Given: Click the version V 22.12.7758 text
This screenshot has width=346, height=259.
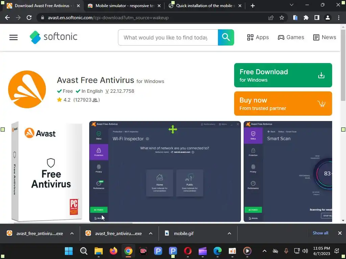Looking at the screenshot, I should coord(120,91).
